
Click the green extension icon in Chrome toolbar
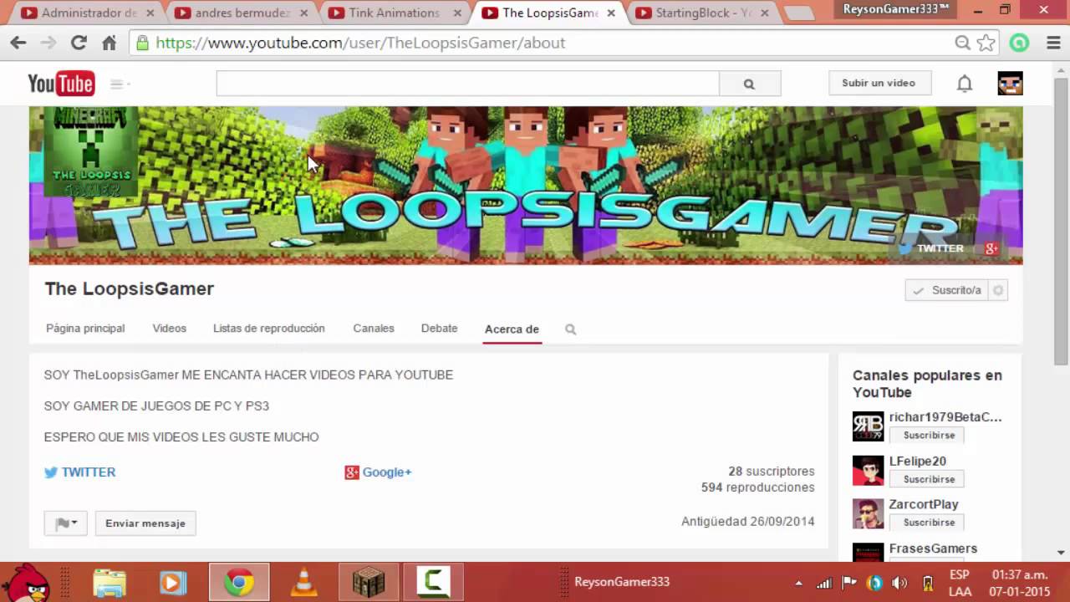(x=1019, y=43)
